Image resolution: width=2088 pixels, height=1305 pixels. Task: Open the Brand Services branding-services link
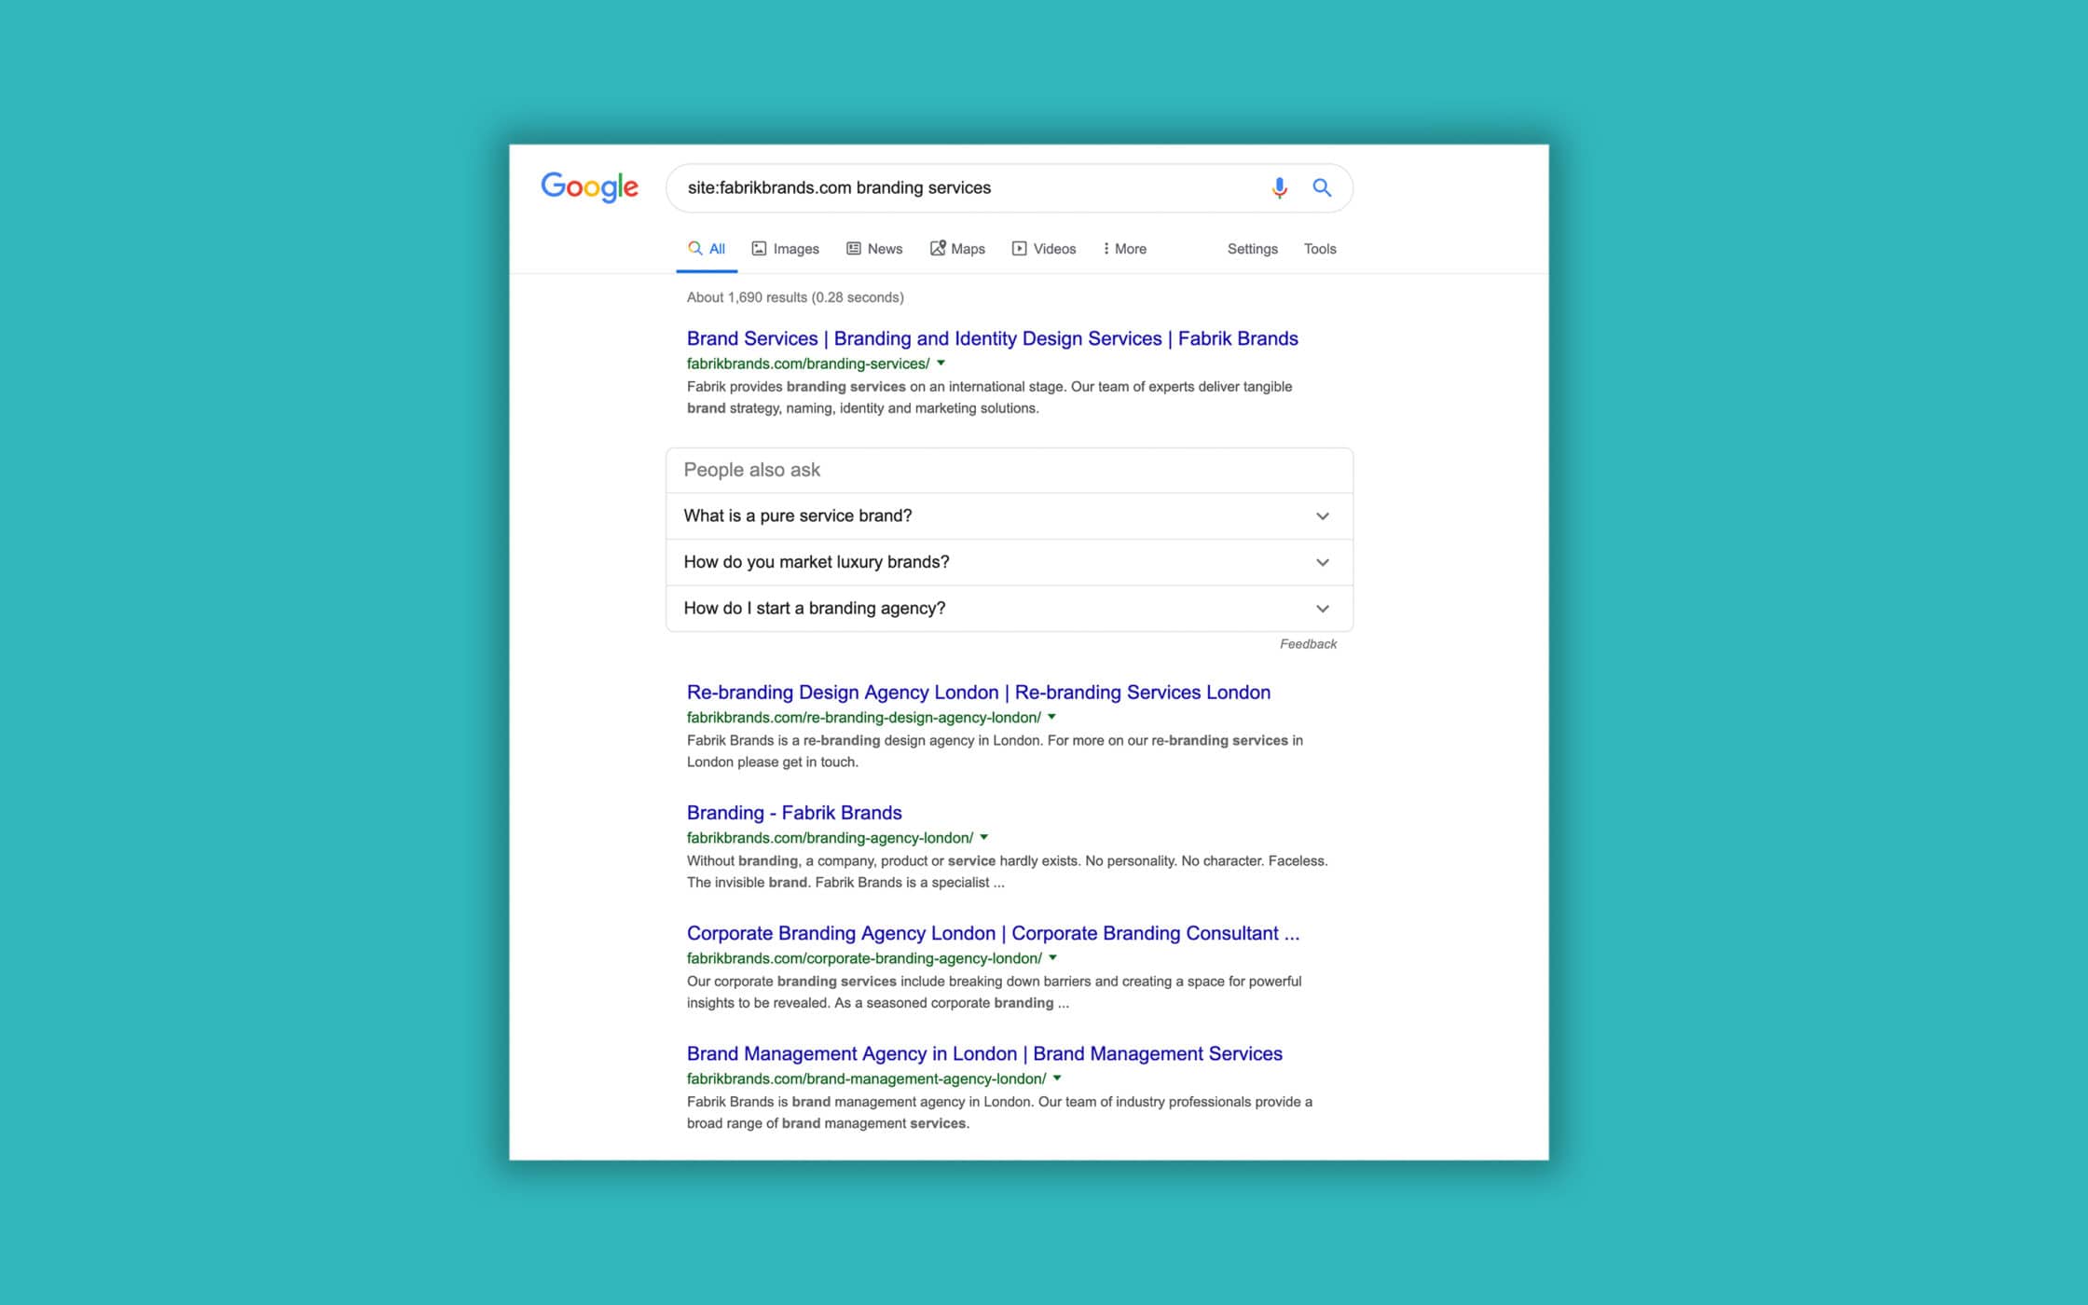point(991,338)
